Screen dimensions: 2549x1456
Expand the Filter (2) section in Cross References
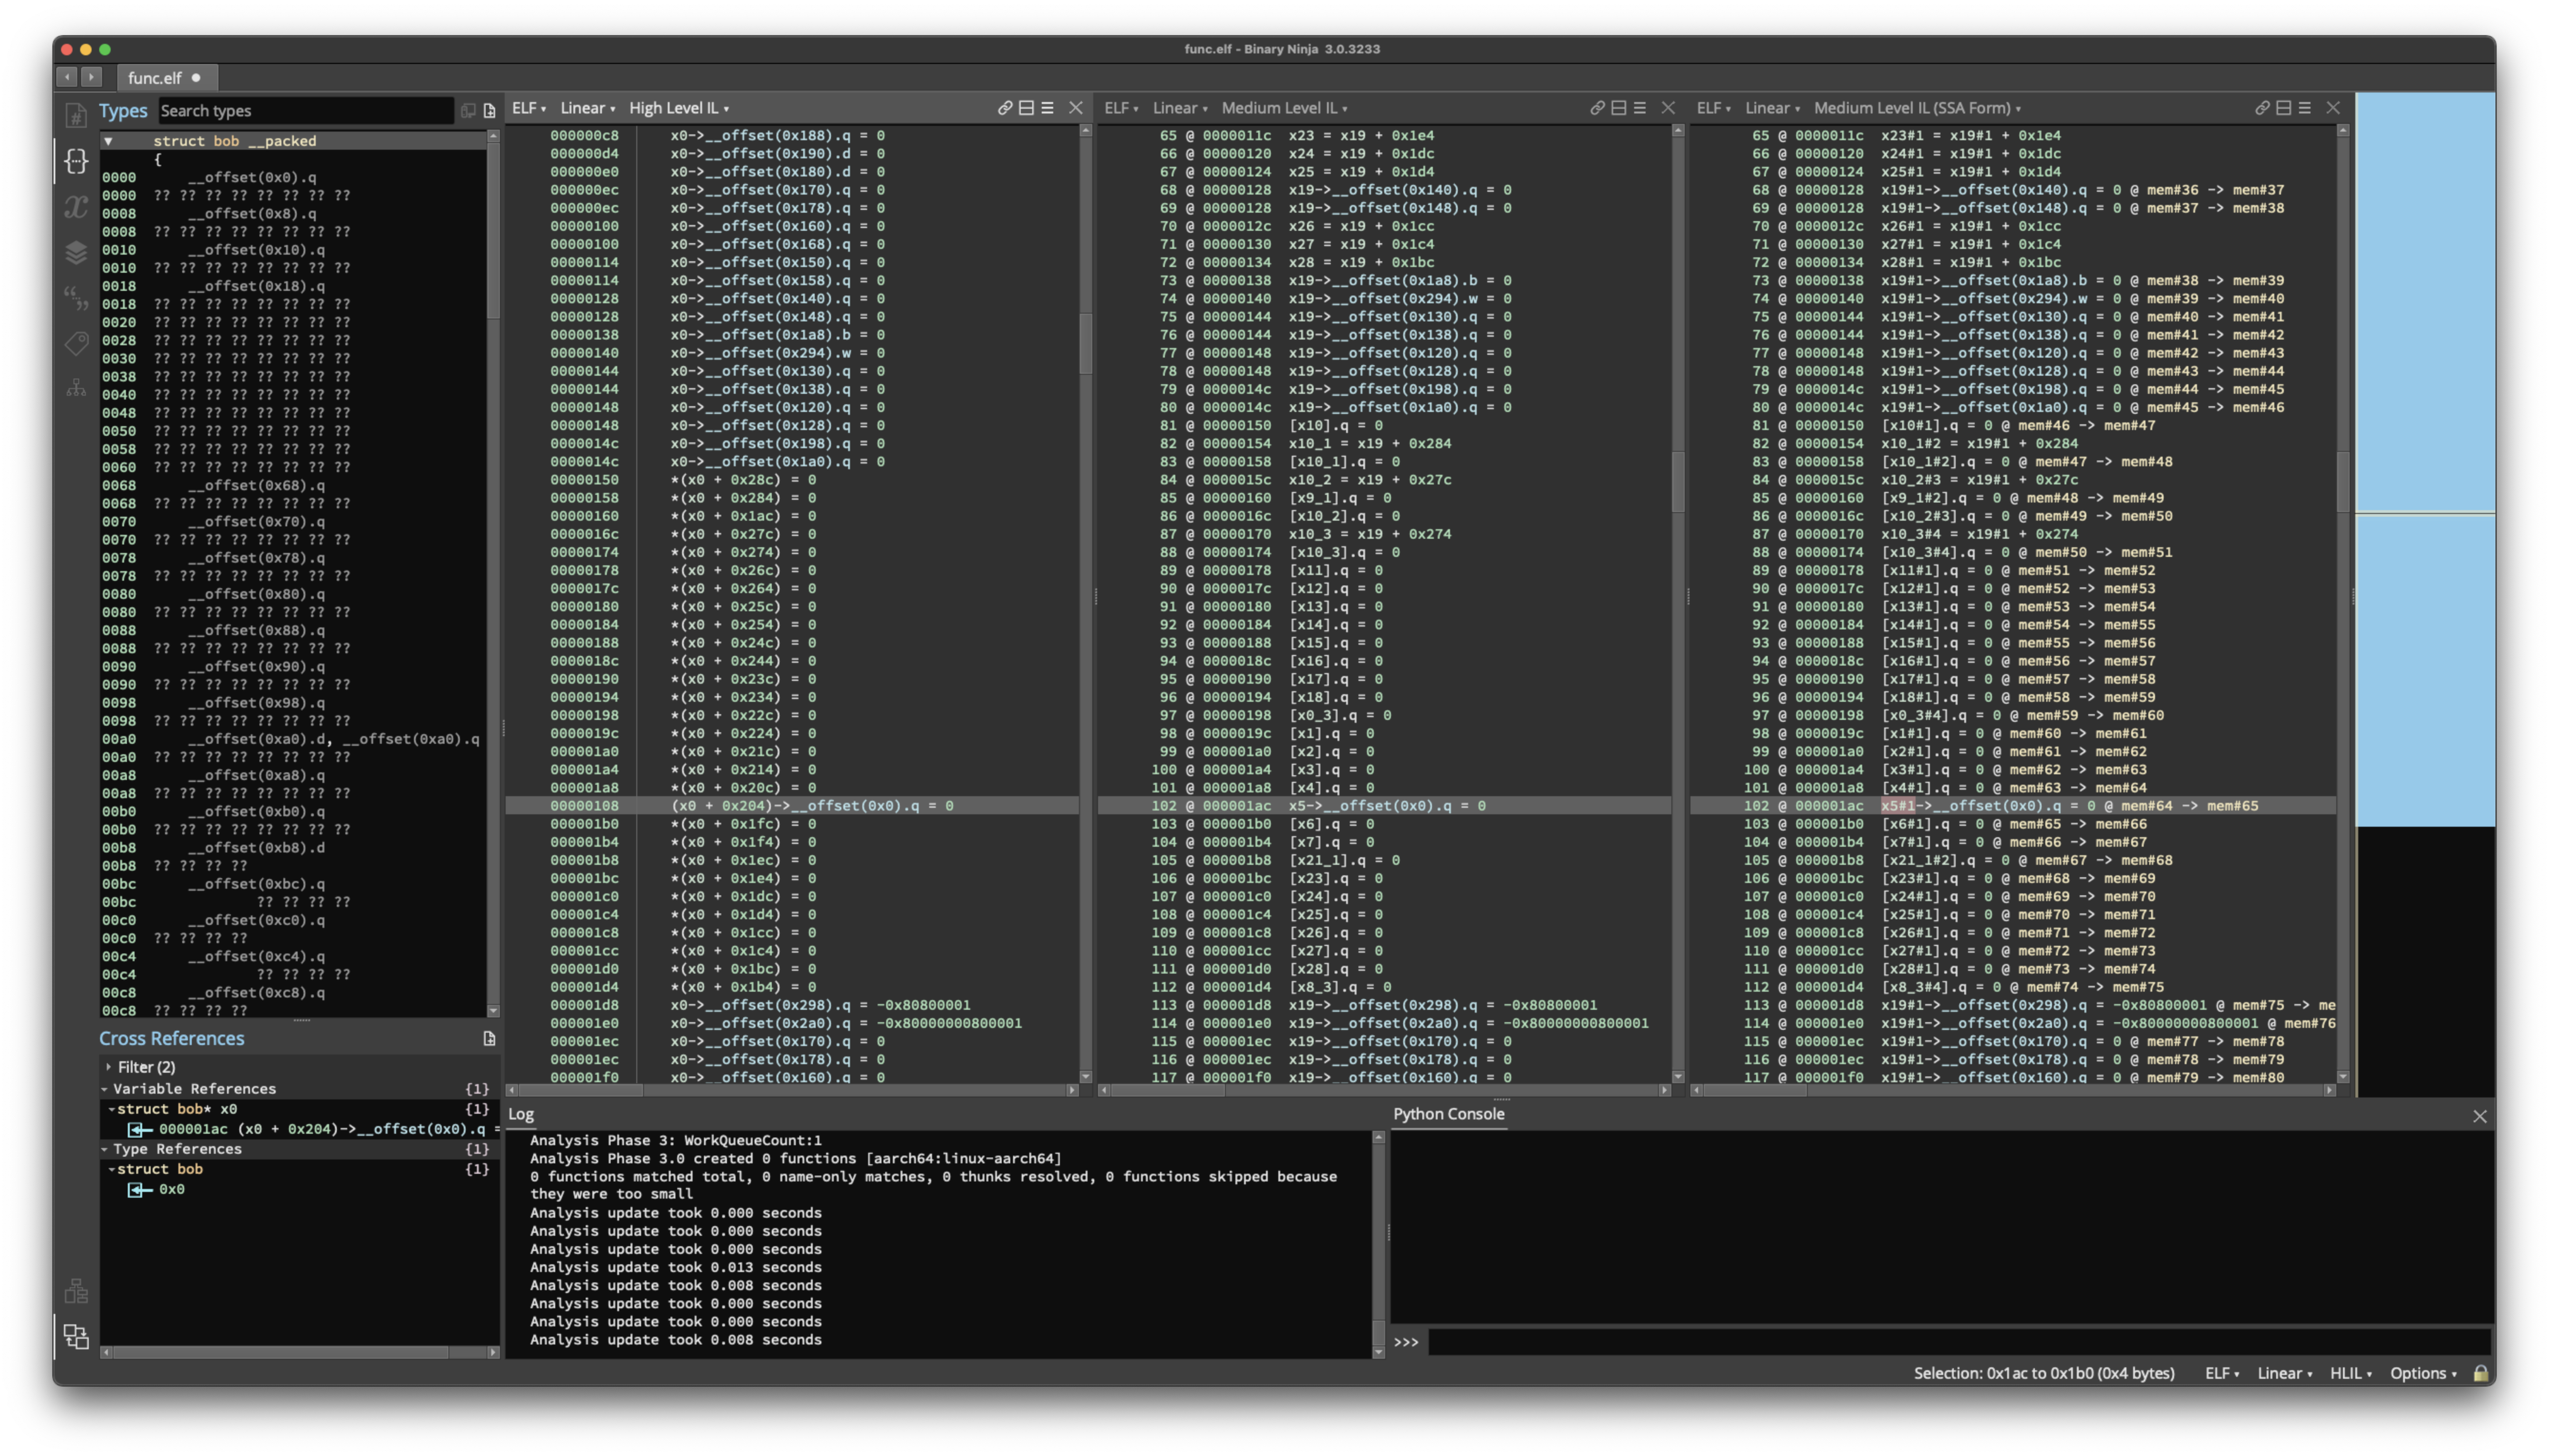tap(110, 1067)
